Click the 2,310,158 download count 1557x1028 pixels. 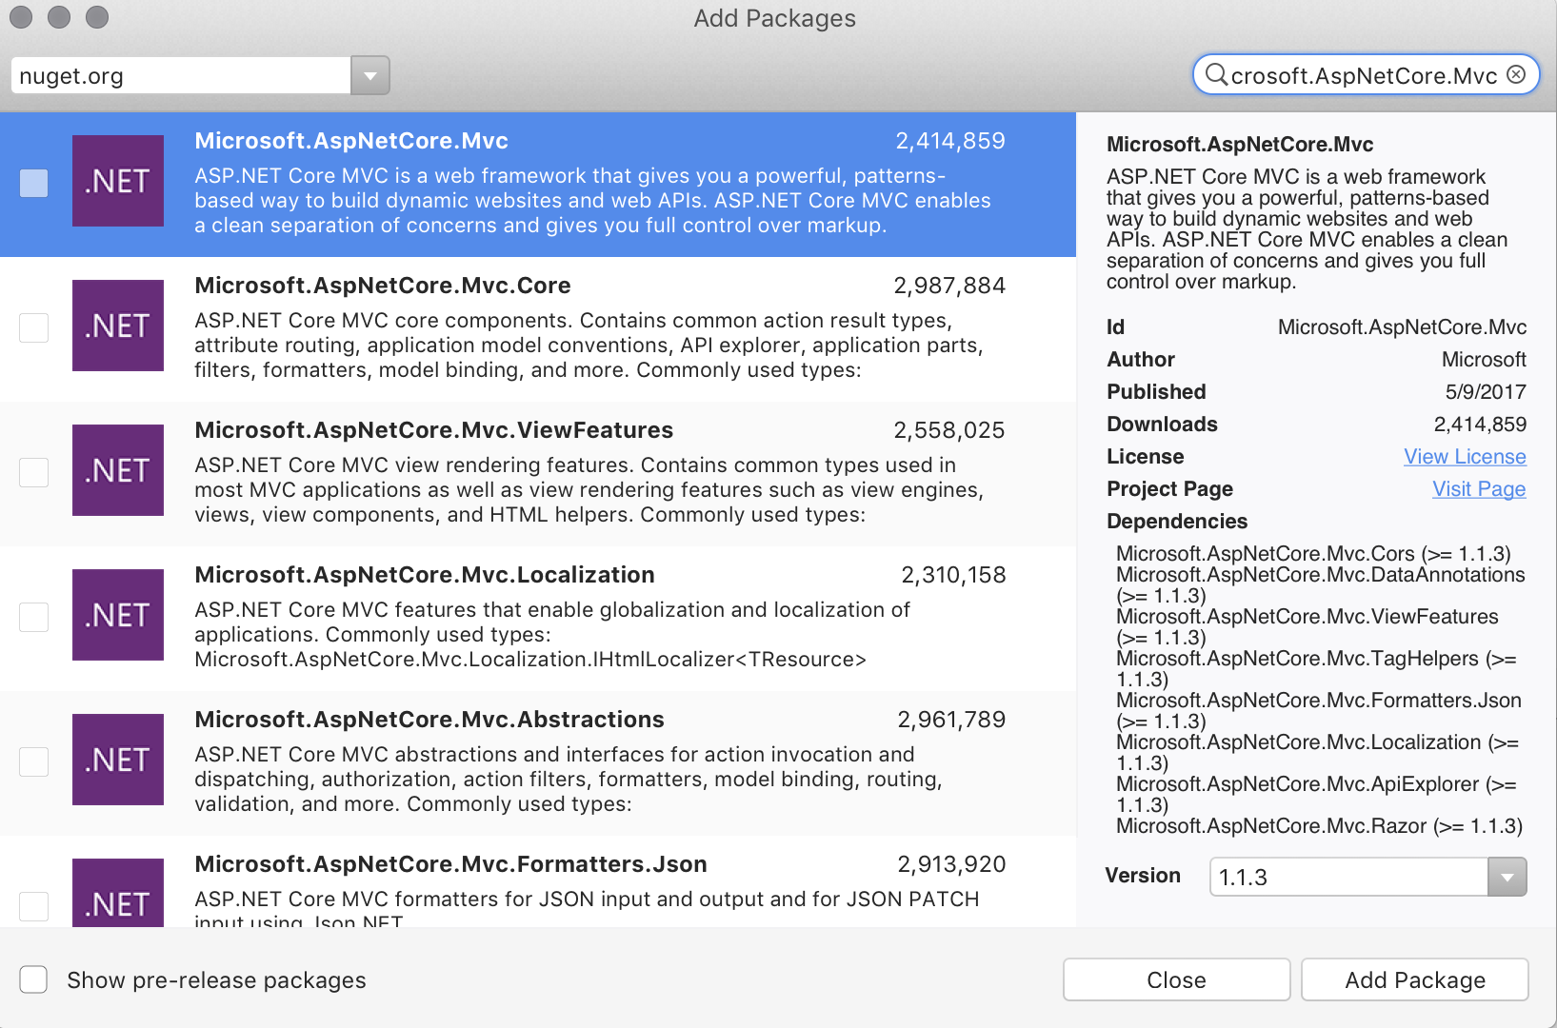pos(953,575)
